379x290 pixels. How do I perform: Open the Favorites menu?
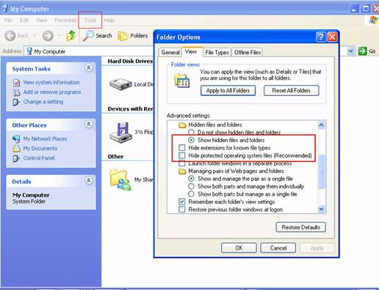pos(65,21)
